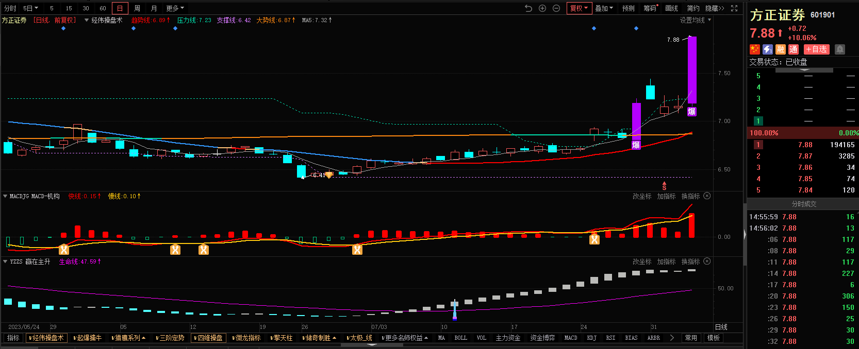Click the undo arrow icon in chart toolbar
Viewport: 859px width, 349px height.
tap(528, 8)
